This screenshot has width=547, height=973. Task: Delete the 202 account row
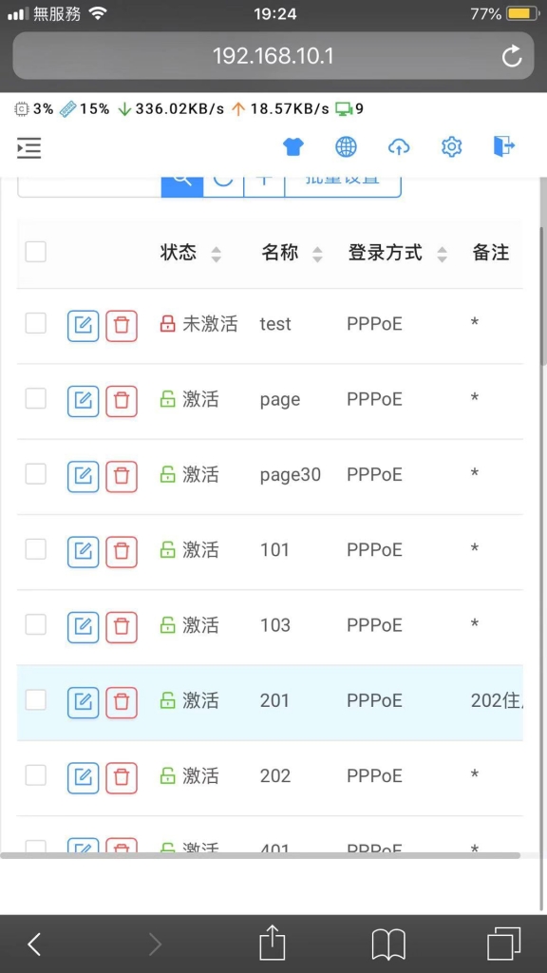[122, 777]
